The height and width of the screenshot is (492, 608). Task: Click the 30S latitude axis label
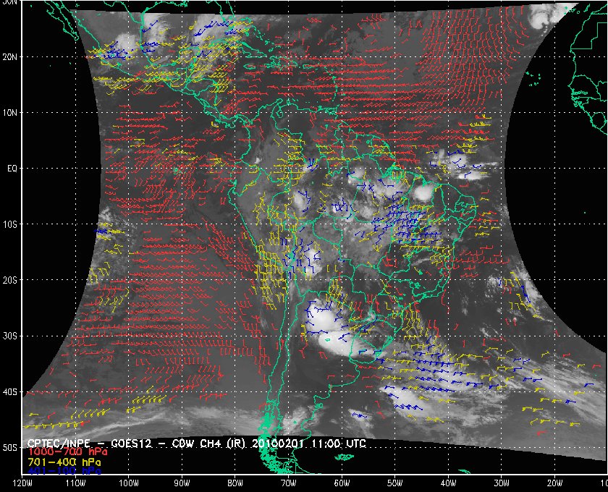click(12, 336)
